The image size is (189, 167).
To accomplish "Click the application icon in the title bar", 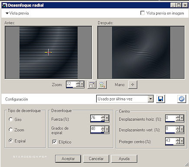I will pos(5,5).
